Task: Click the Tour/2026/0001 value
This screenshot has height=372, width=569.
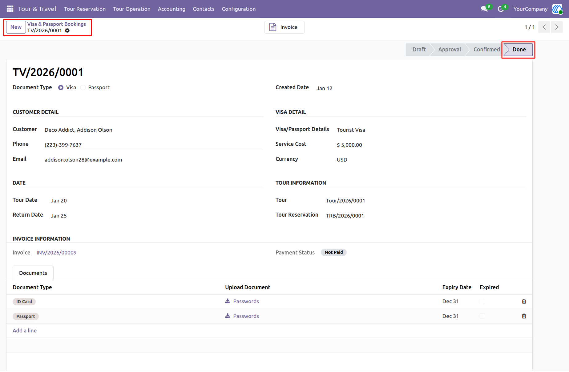Action: [345, 201]
